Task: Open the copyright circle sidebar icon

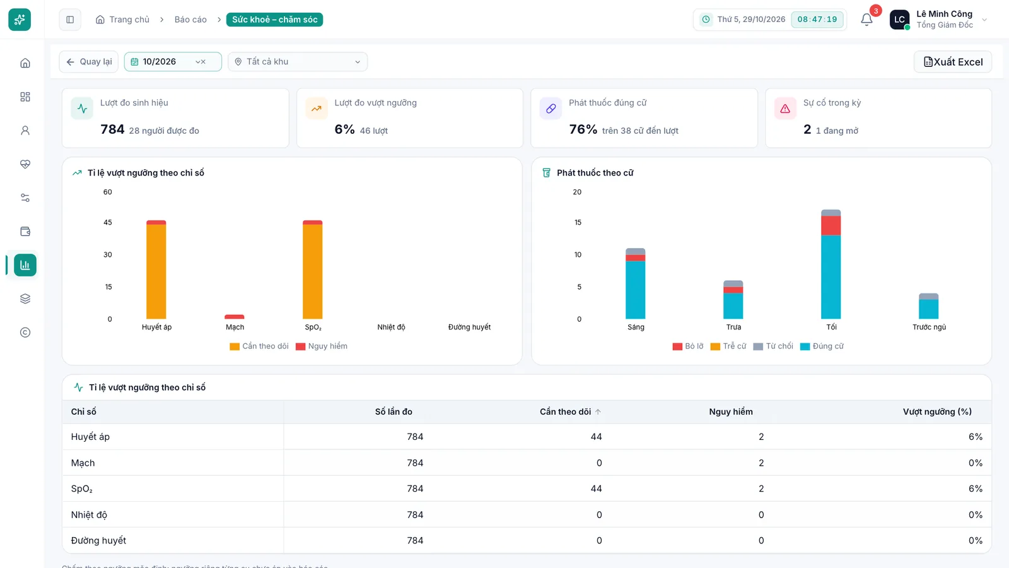Action: click(x=25, y=333)
